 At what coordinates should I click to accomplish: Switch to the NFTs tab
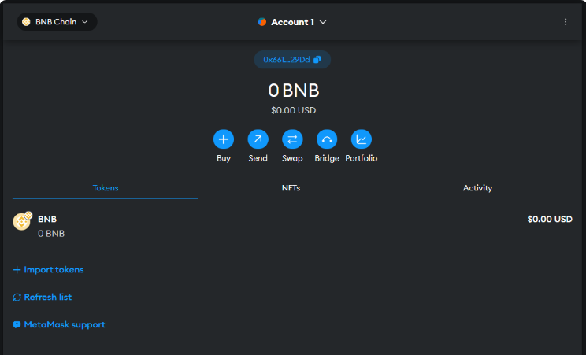coord(291,188)
